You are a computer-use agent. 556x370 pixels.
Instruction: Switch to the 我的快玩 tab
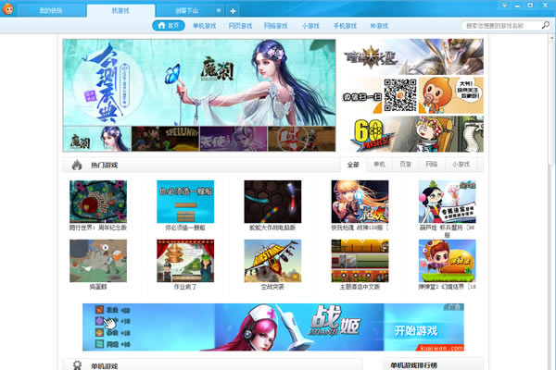[x=51, y=10]
